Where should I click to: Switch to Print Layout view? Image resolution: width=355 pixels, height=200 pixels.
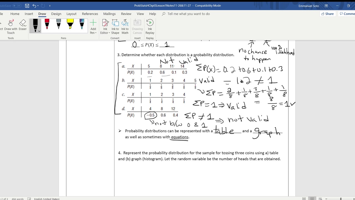point(312,199)
